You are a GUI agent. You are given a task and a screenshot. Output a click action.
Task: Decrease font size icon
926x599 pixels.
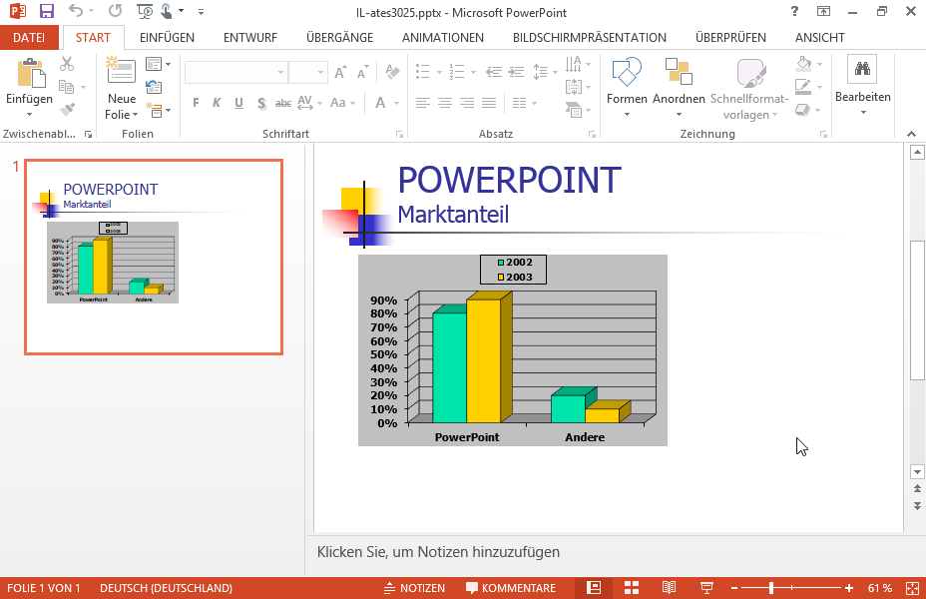[362, 72]
